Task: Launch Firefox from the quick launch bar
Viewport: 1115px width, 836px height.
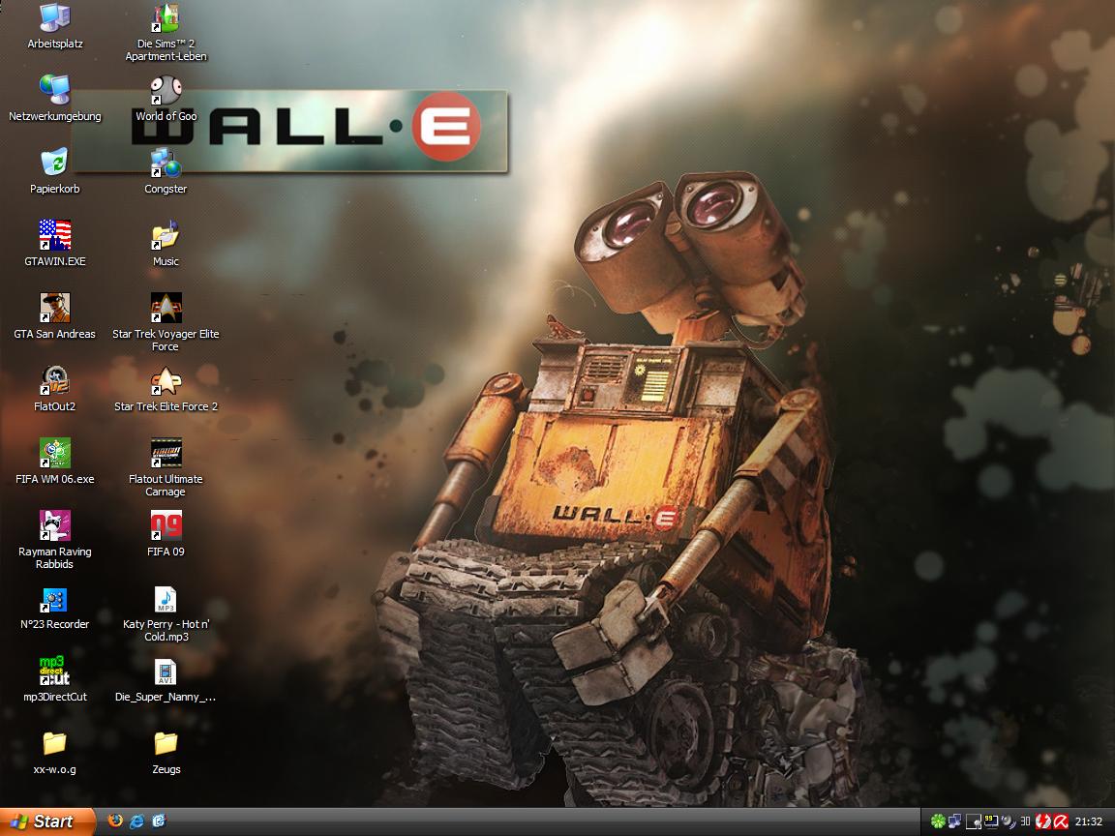Action: tap(116, 821)
